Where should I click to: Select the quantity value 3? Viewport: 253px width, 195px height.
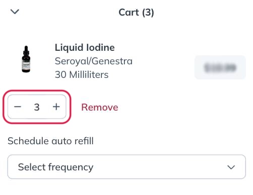[x=37, y=107]
